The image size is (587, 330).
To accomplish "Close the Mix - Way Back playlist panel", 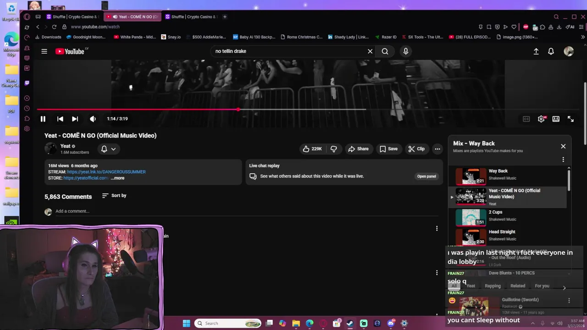I will pos(563,146).
